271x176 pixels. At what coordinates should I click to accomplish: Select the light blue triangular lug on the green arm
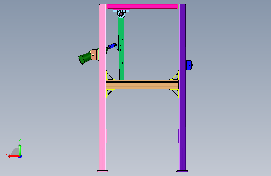point(117,47)
